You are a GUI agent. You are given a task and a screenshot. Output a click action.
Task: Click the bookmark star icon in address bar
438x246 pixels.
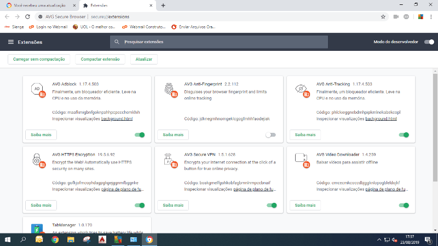[383, 16]
